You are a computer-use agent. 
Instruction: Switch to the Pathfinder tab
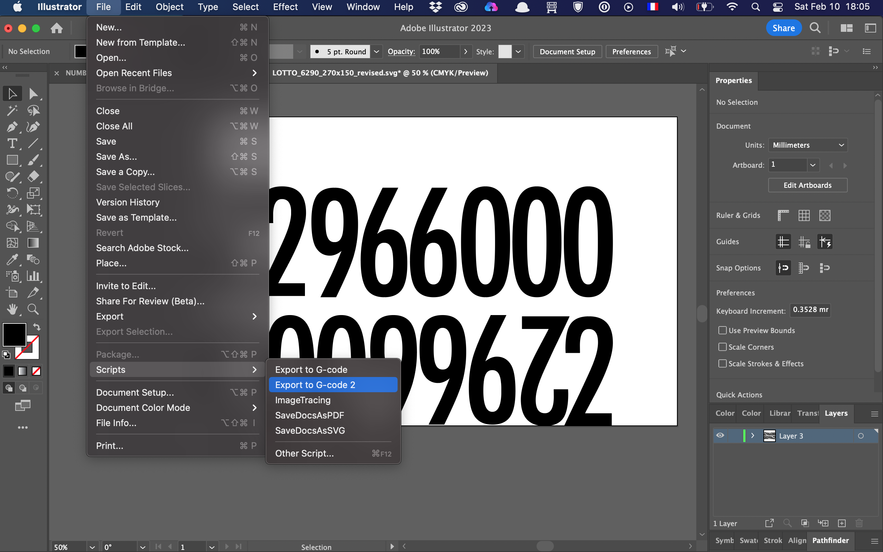pyautogui.click(x=830, y=540)
